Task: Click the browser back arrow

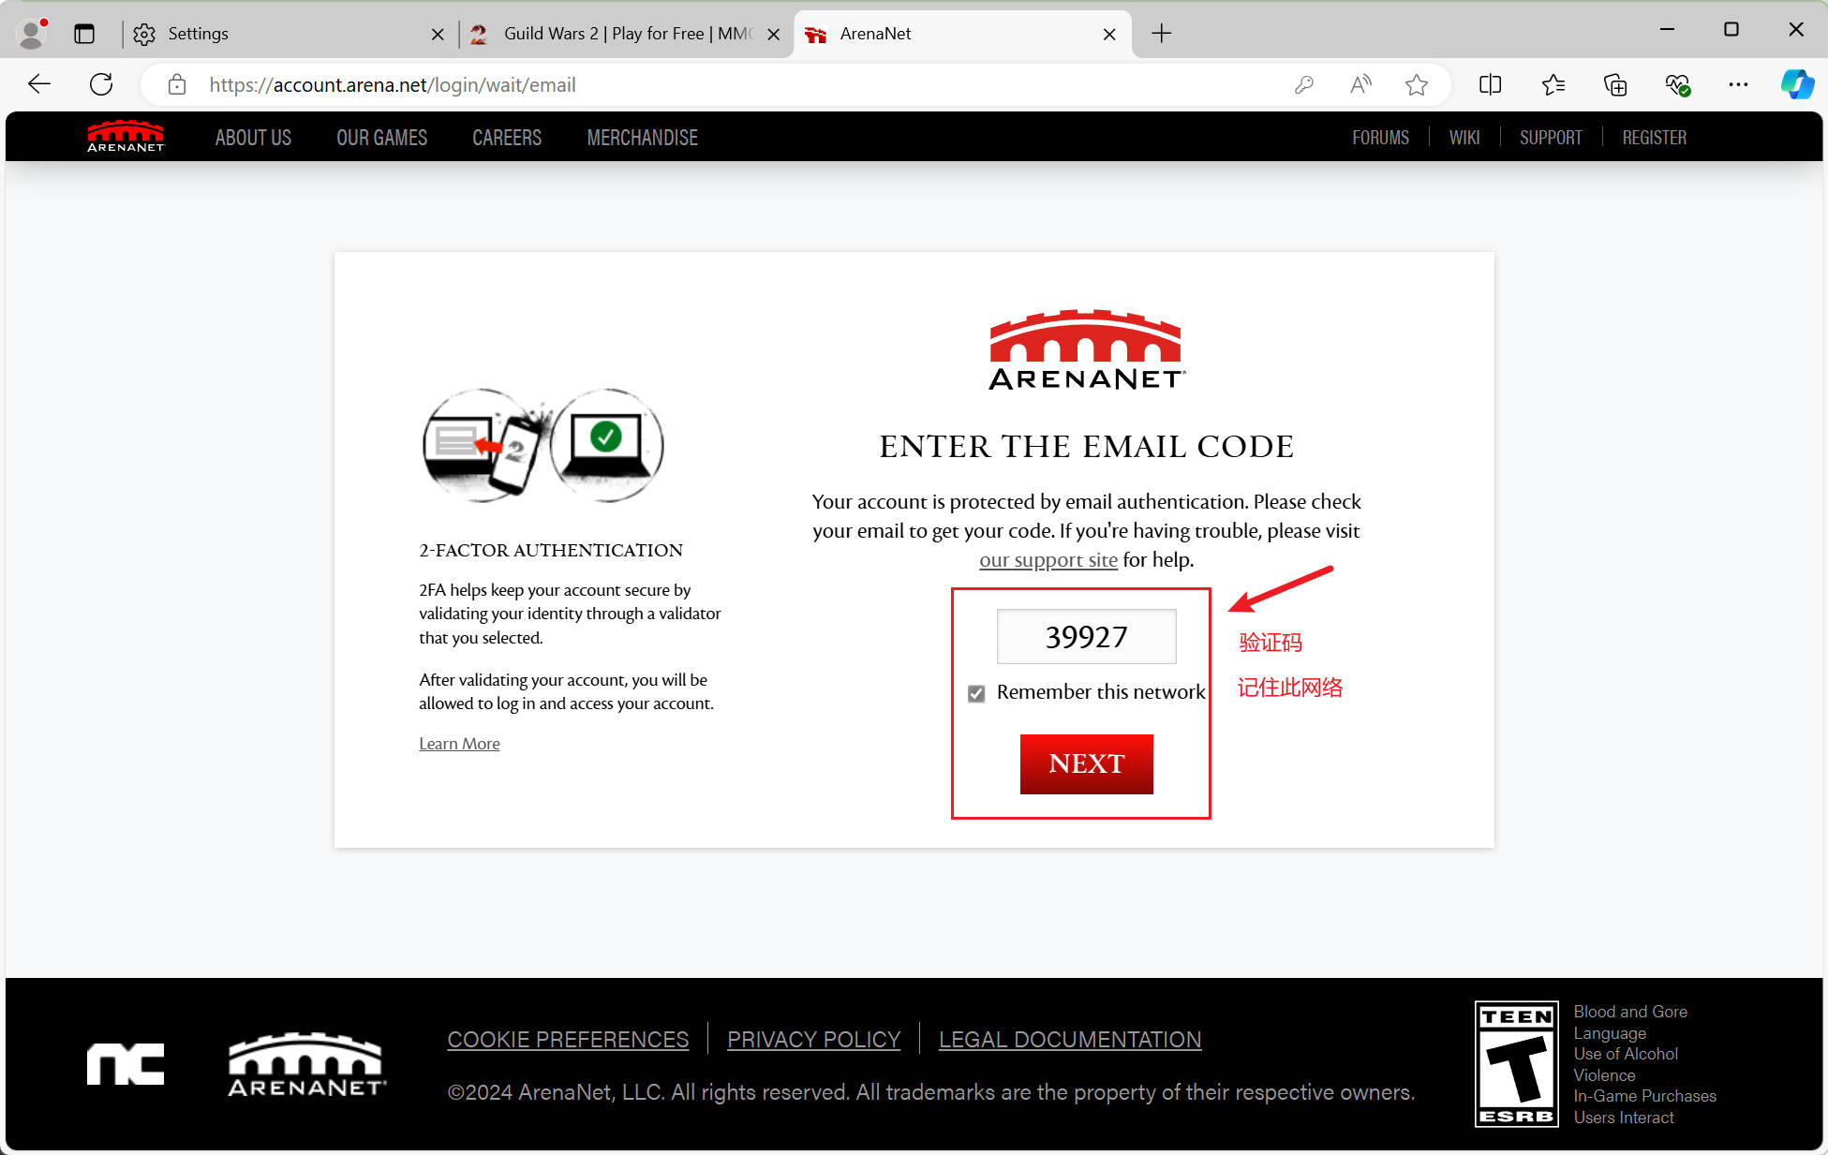Action: tap(39, 84)
